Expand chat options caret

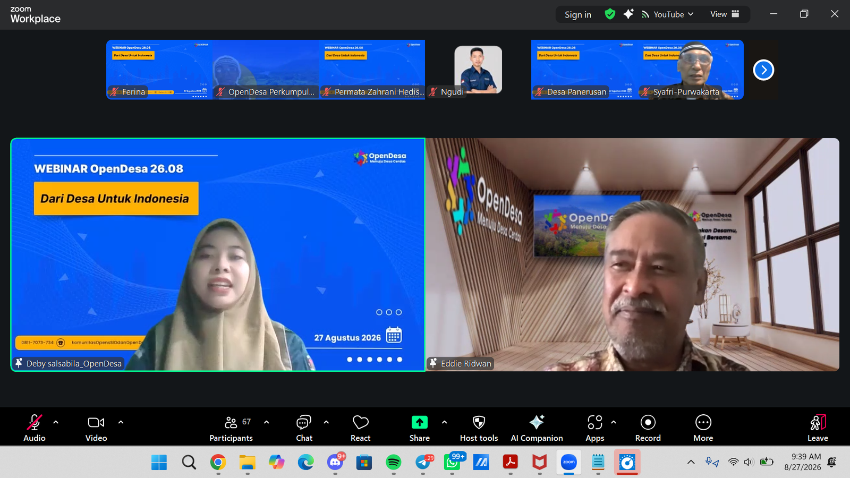pos(326,423)
